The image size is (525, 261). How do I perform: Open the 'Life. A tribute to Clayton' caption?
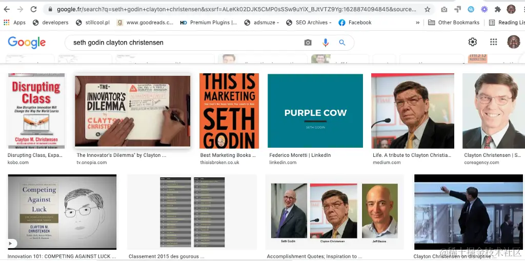point(412,155)
